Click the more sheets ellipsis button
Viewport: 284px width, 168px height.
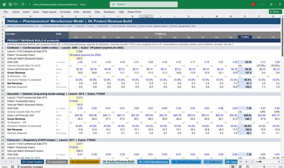pyautogui.click(x=241, y=162)
